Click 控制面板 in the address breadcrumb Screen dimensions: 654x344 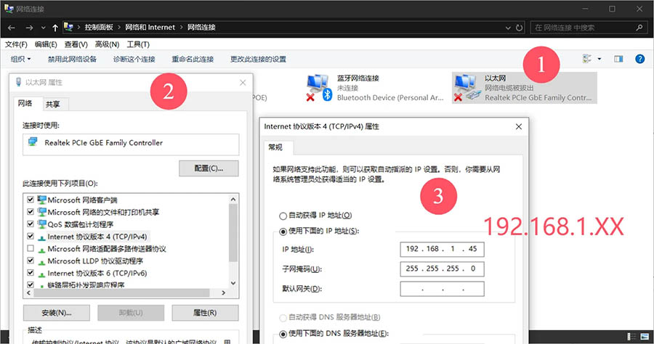pyautogui.click(x=99, y=28)
